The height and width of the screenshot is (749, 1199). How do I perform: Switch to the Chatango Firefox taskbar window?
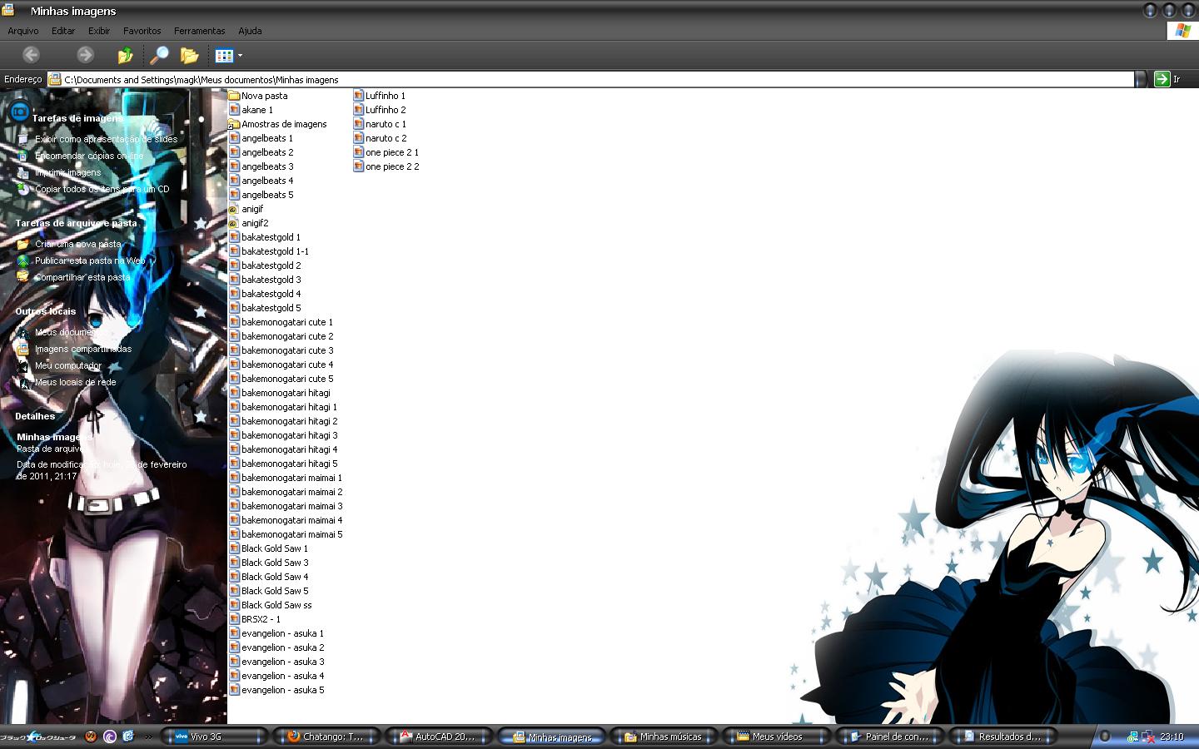click(326, 737)
